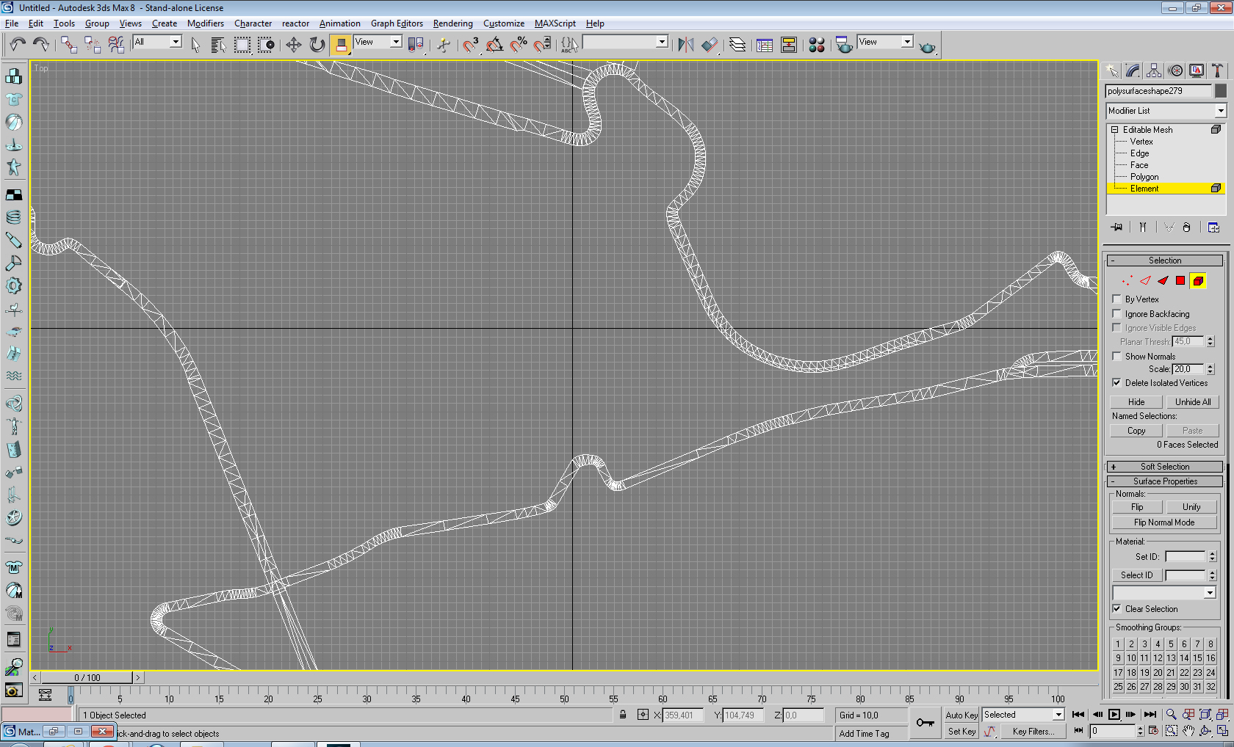Toggle the Set Key mode button

[x=961, y=732]
